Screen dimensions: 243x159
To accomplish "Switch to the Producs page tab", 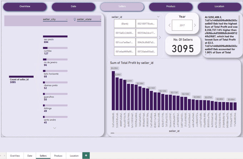I will pos(58,155).
